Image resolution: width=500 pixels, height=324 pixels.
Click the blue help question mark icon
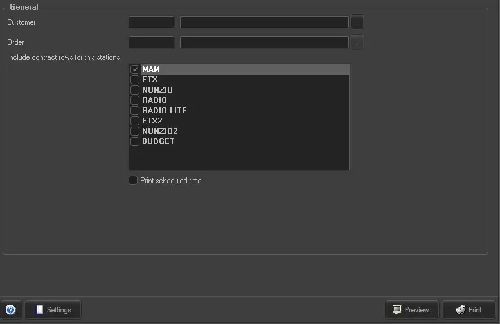click(x=10, y=310)
